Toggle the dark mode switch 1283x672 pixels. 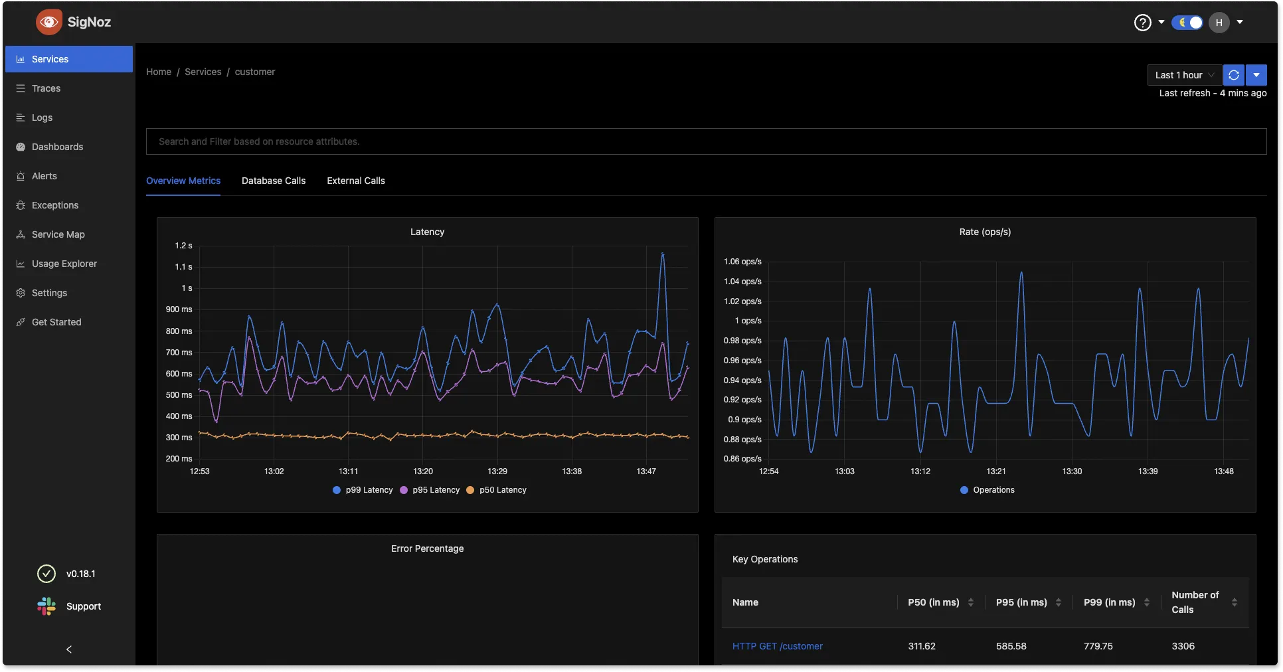tap(1187, 23)
